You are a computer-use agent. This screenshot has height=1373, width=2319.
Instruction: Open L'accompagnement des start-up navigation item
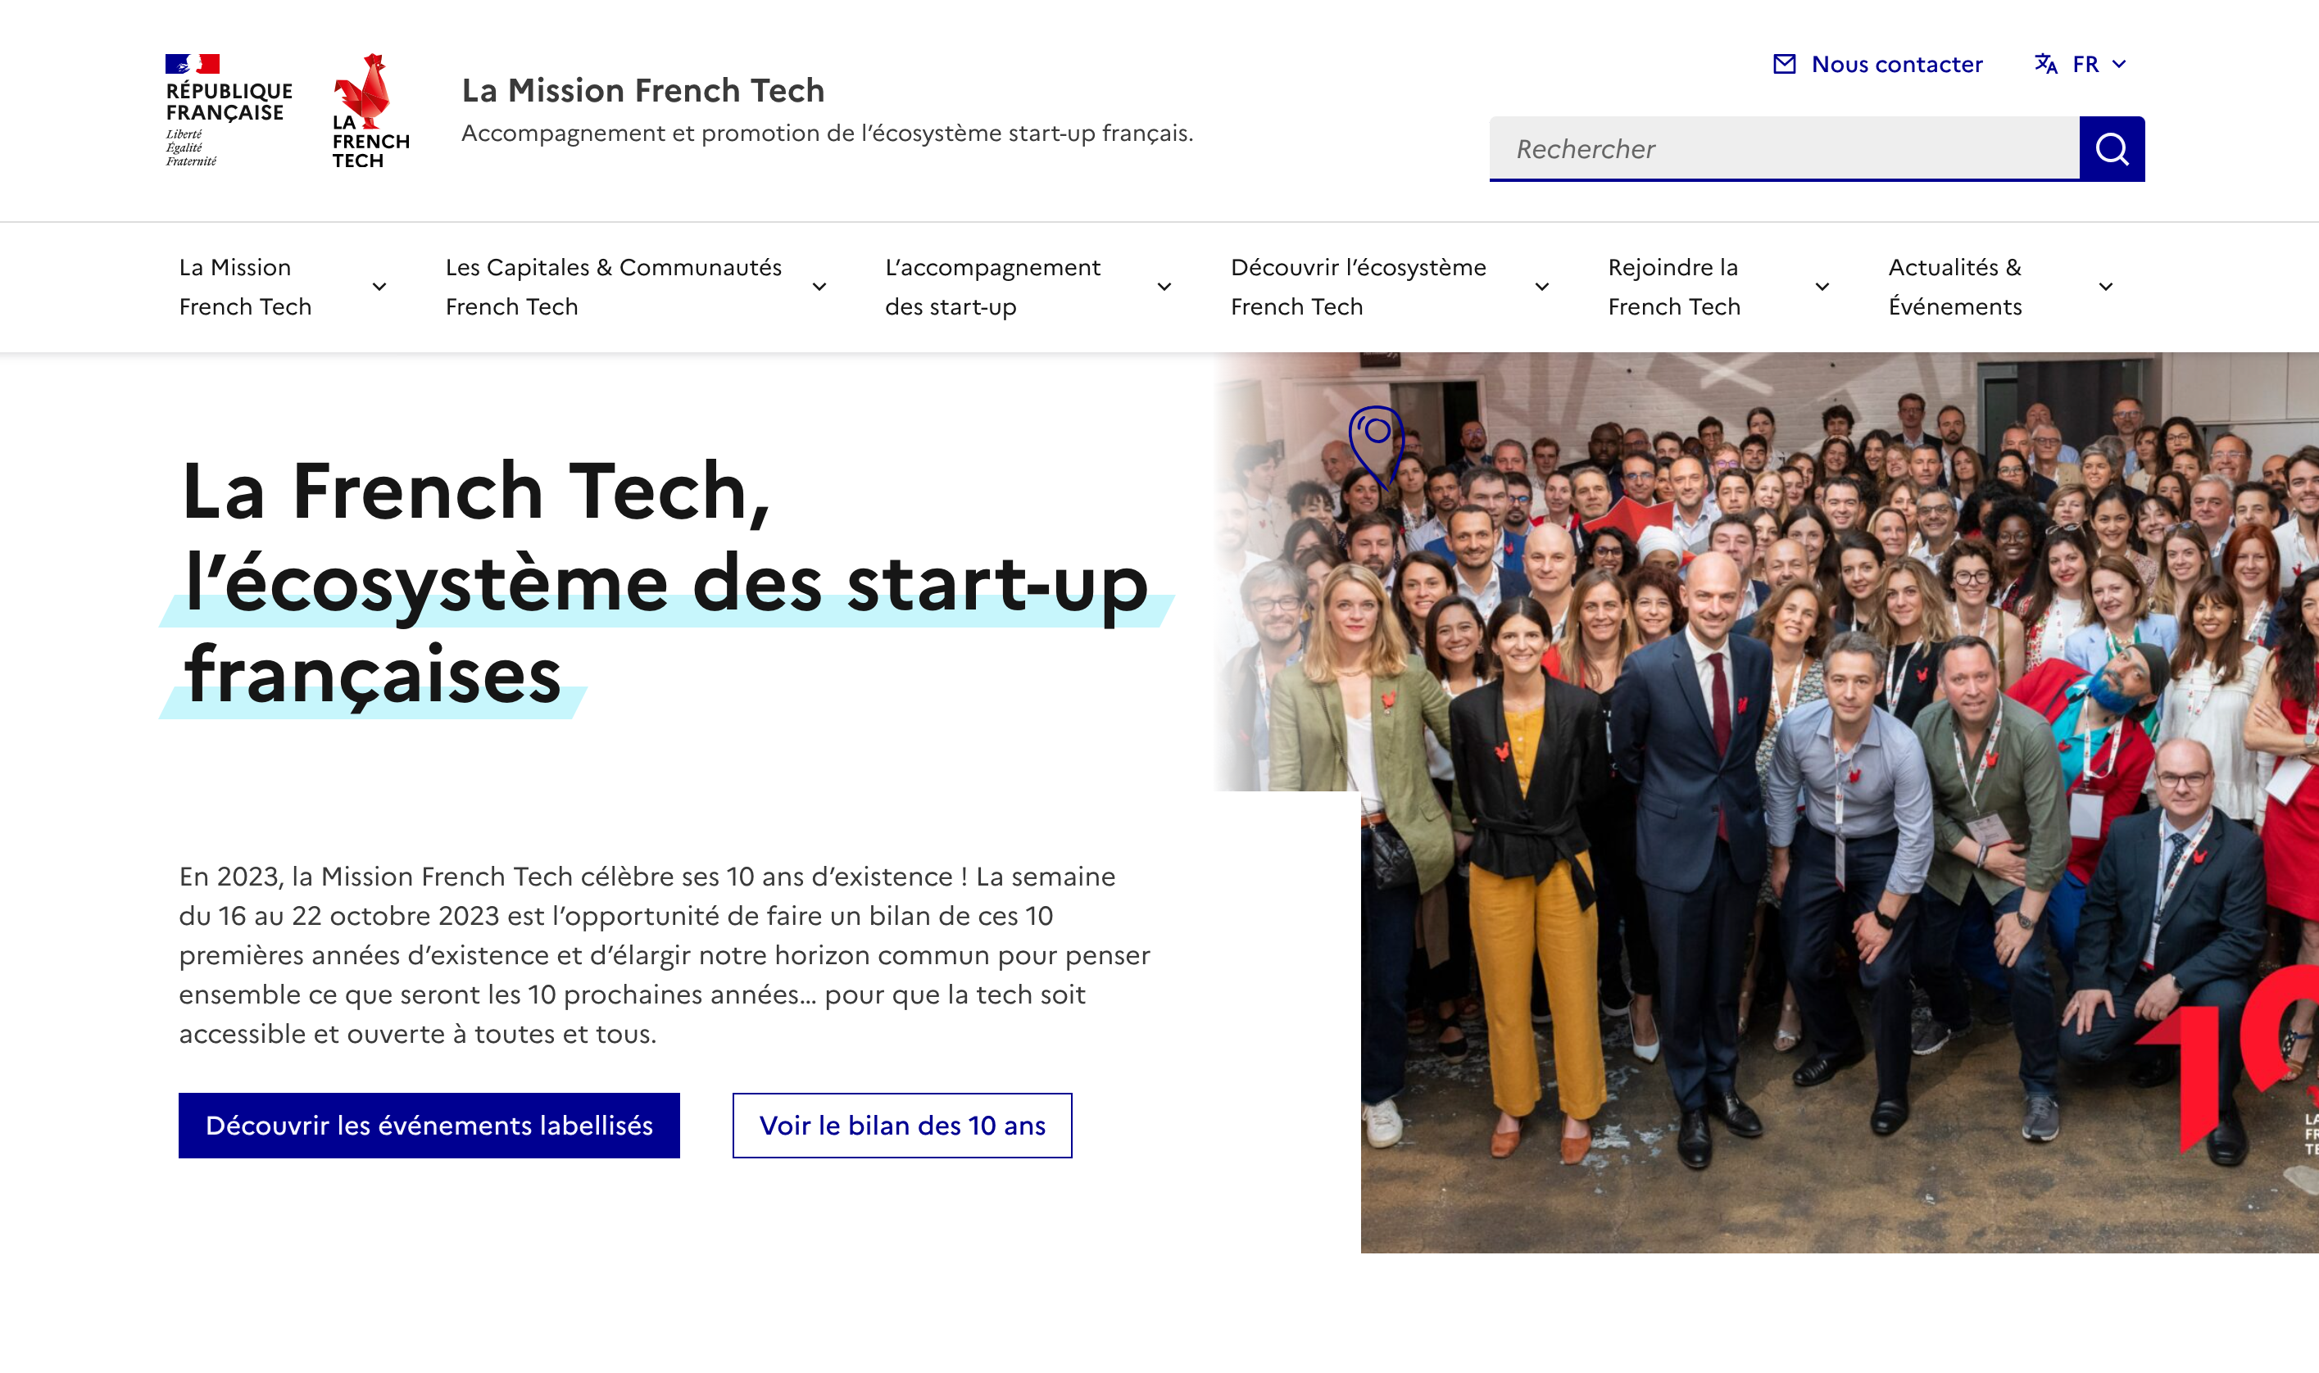tap(992, 287)
